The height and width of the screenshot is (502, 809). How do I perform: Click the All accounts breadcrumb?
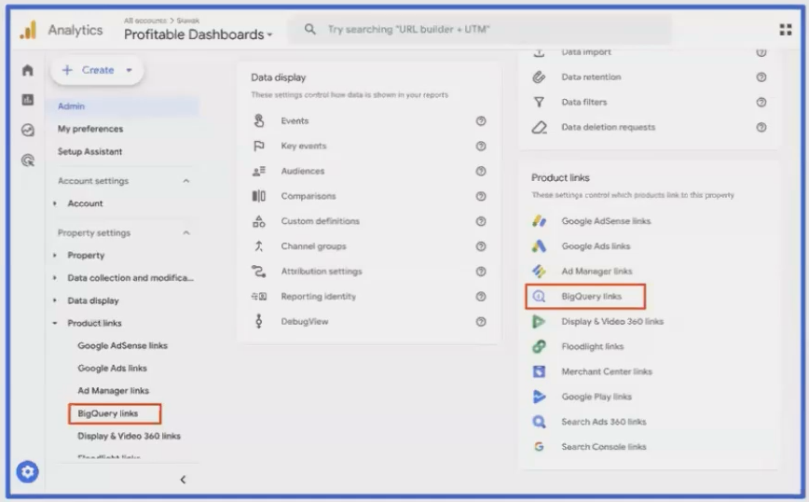tap(145, 21)
